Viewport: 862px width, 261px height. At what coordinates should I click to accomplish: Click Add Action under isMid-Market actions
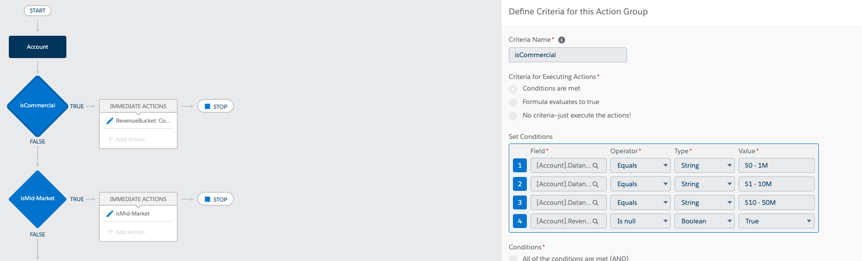(x=126, y=232)
